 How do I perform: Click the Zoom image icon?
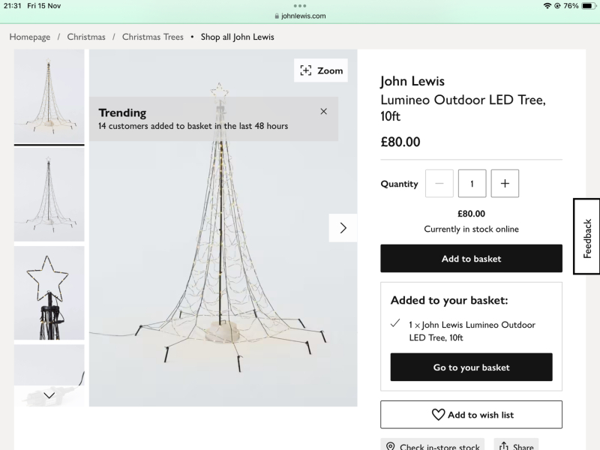[x=306, y=70]
